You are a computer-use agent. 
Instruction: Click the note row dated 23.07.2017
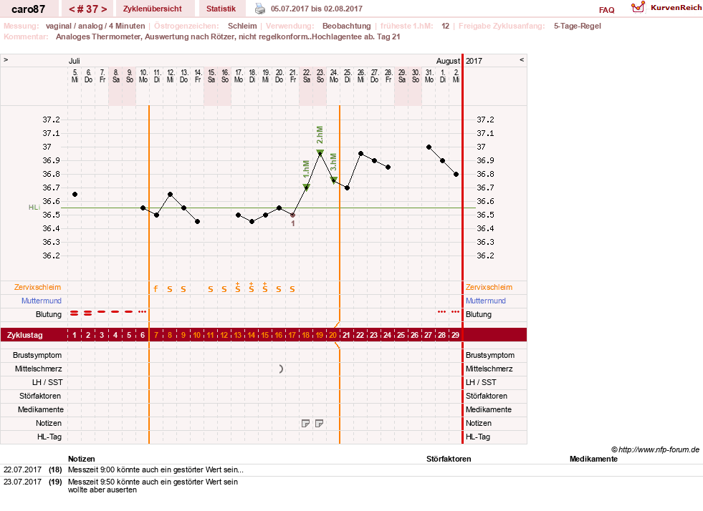pos(351,485)
